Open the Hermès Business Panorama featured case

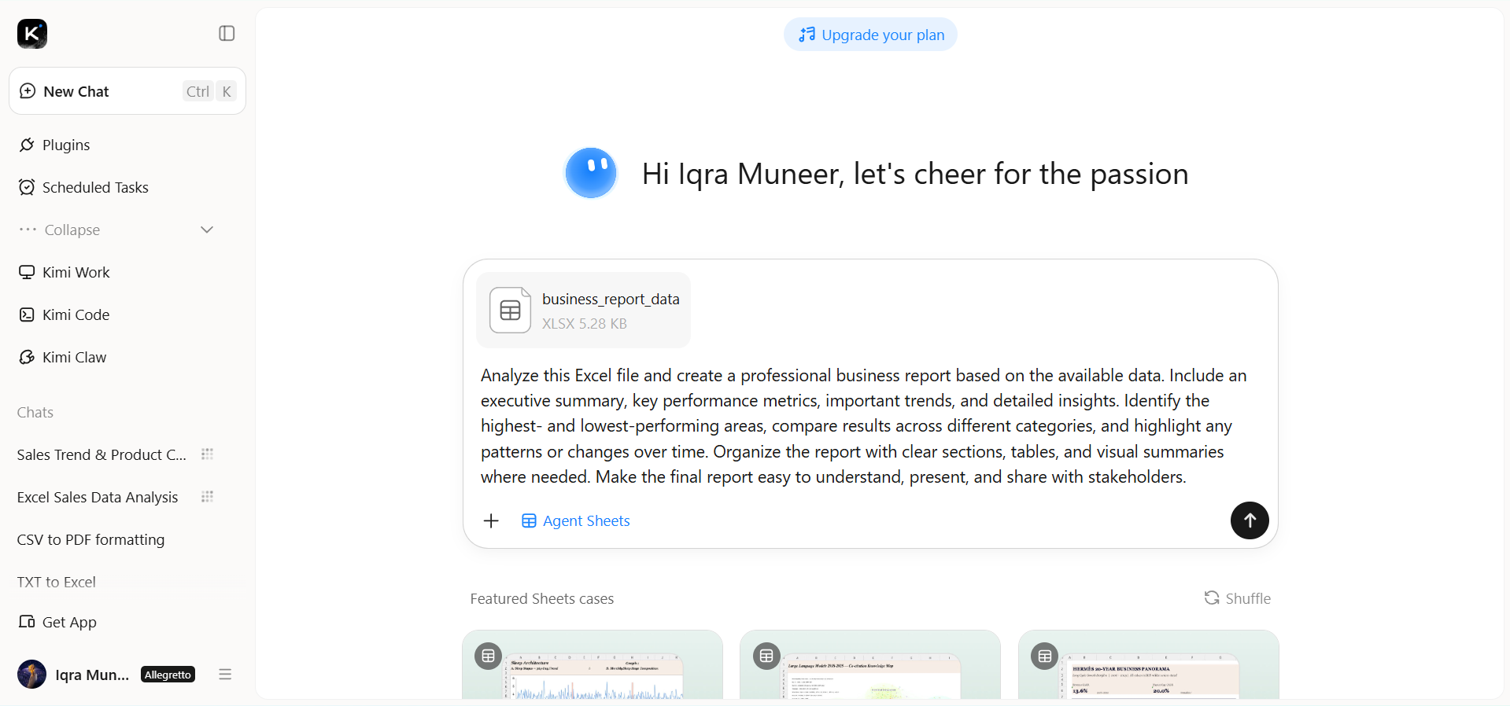point(1149,664)
